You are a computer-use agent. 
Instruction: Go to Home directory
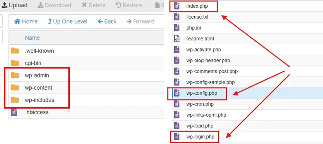pyautogui.click(x=26, y=21)
